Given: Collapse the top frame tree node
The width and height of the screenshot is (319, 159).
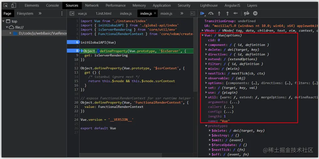Looking at the screenshot, I should (3, 21).
